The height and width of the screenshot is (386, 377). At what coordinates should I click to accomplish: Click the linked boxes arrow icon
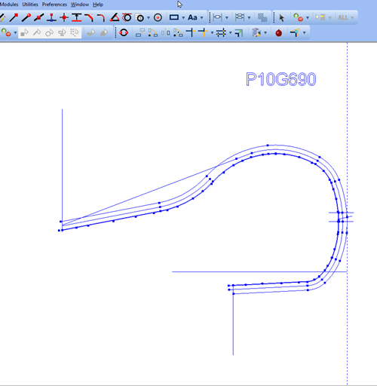[140, 32]
